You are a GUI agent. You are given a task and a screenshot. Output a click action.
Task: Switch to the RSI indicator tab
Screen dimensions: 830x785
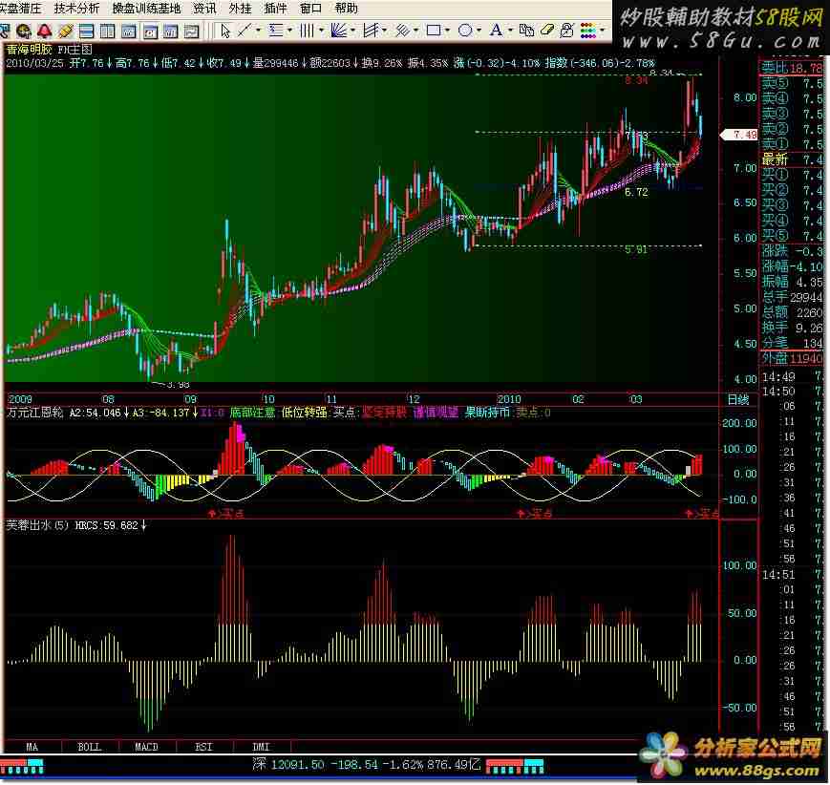(x=203, y=747)
